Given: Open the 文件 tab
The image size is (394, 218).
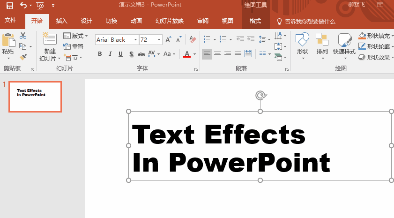Looking at the screenshot, I should (10, 20).
